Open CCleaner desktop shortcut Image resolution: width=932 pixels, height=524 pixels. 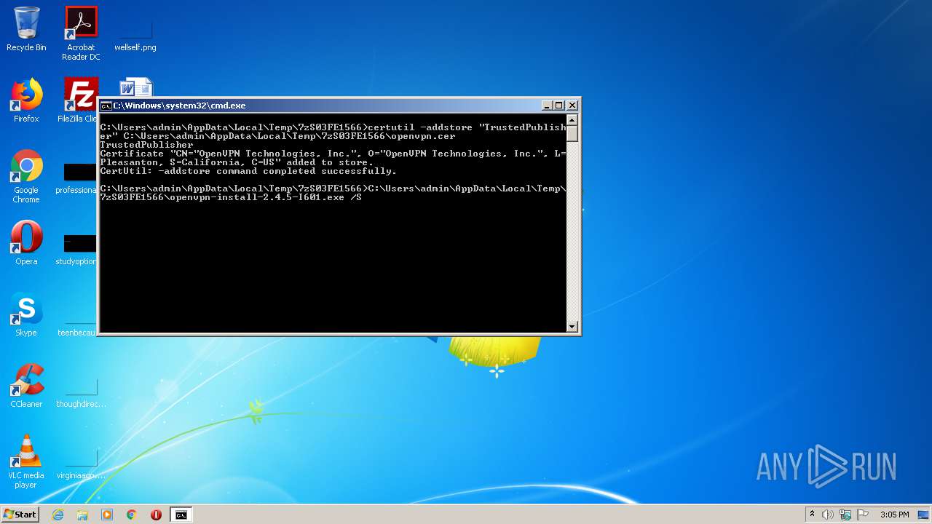click(26, 386)
